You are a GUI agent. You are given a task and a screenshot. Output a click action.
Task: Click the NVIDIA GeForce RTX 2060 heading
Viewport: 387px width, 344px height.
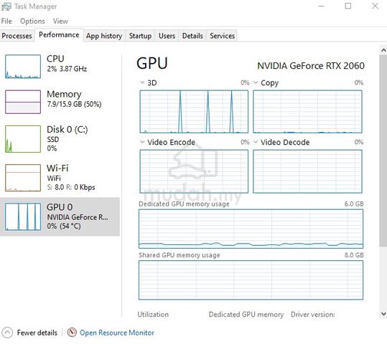point(311,66)
